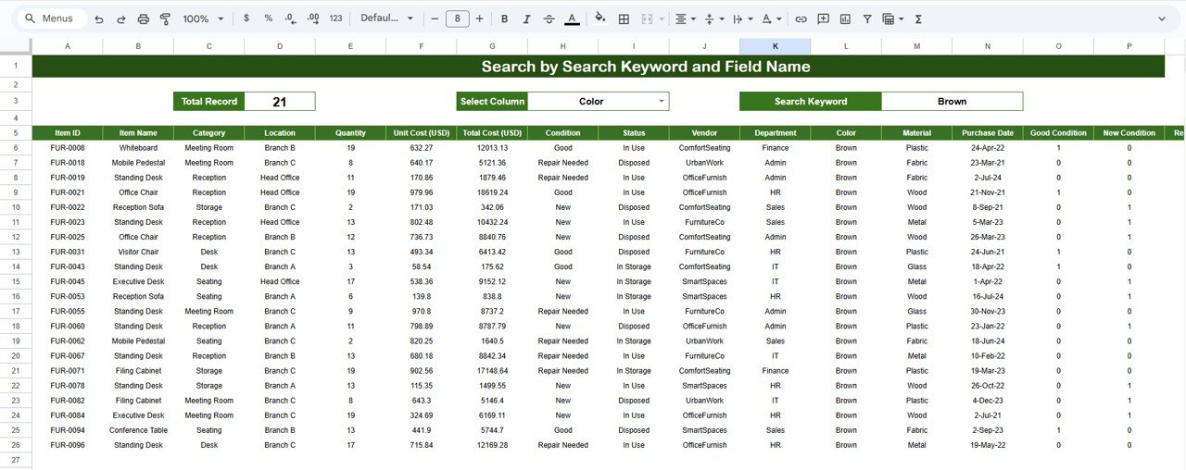Expand the Select Column dropdown showing Color
This screenshot has width=1186, height=470.
[661, 102]
